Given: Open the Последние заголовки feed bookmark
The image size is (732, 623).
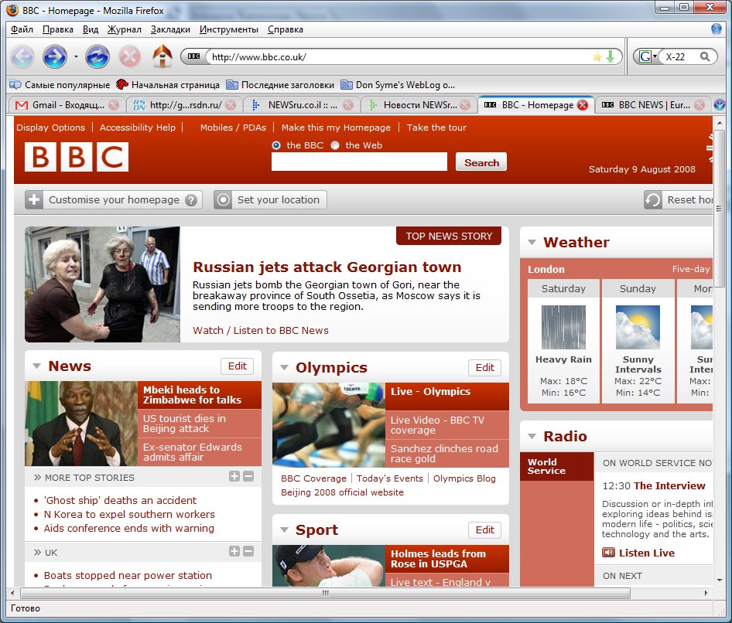Looking at the screenshot, I should [x=280, y=85].
